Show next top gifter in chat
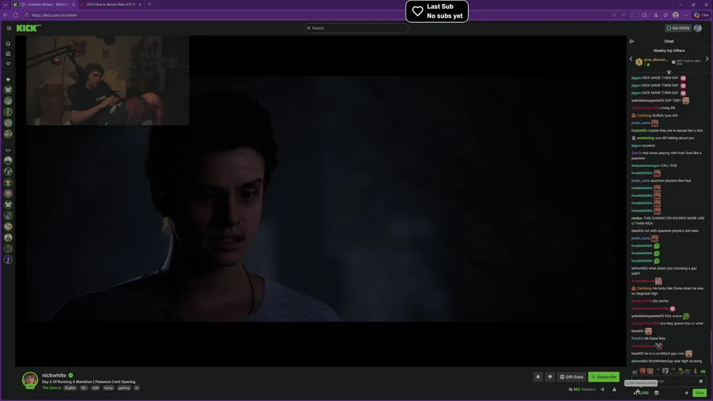Image resolution: width=713 pixels, height=401 pixels. [x=707, y=59]
